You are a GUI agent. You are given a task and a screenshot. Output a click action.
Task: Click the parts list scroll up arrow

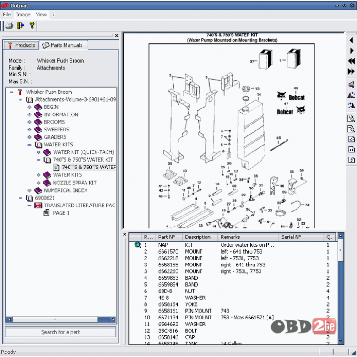(341, 235)
